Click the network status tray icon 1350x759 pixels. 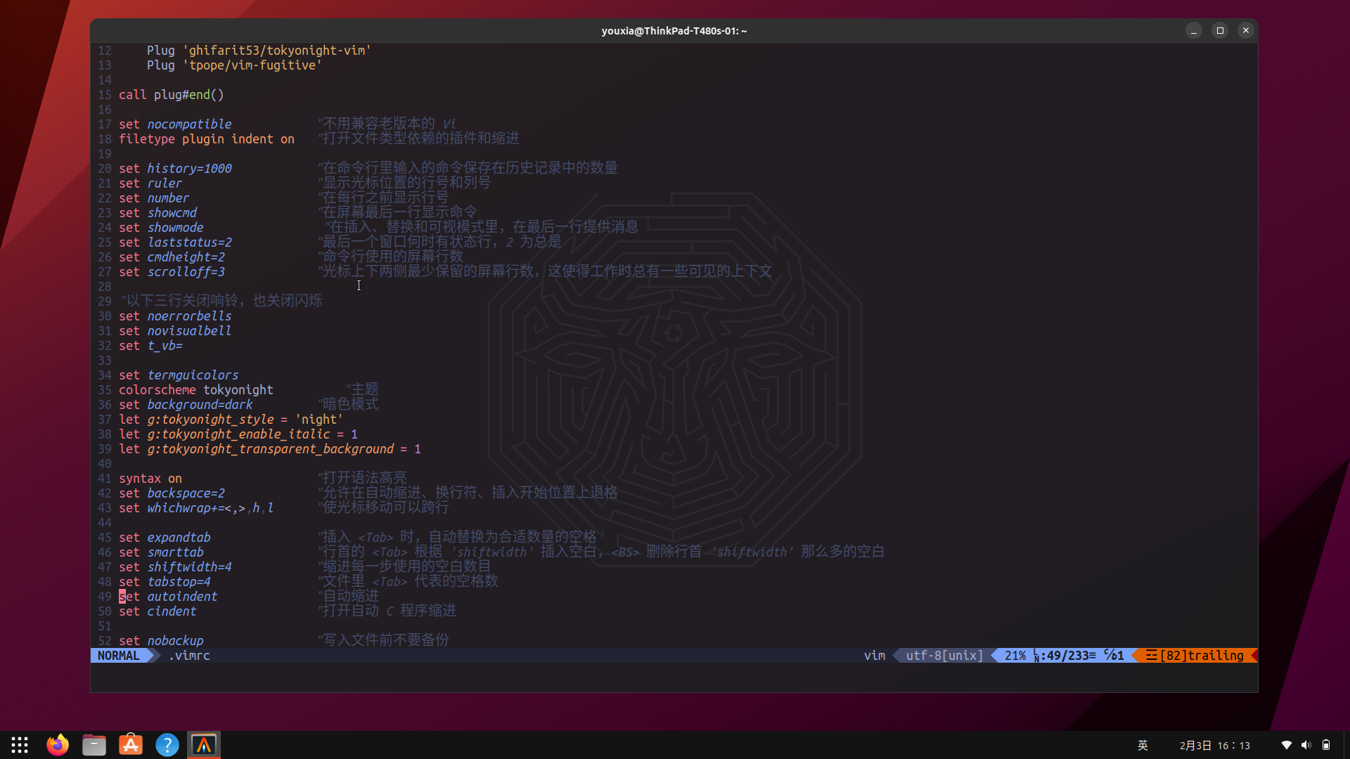click(1286, 745)
